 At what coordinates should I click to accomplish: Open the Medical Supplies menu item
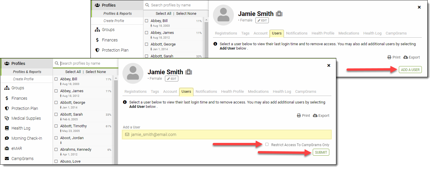(x=26, y=118)
